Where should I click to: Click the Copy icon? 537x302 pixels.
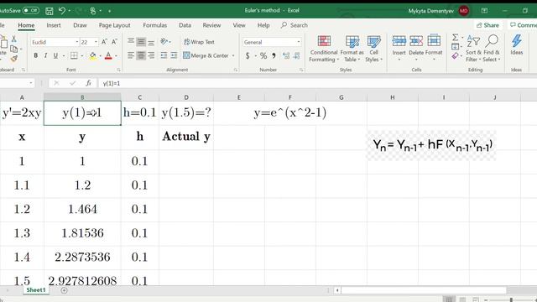click(x=13, y=49)
